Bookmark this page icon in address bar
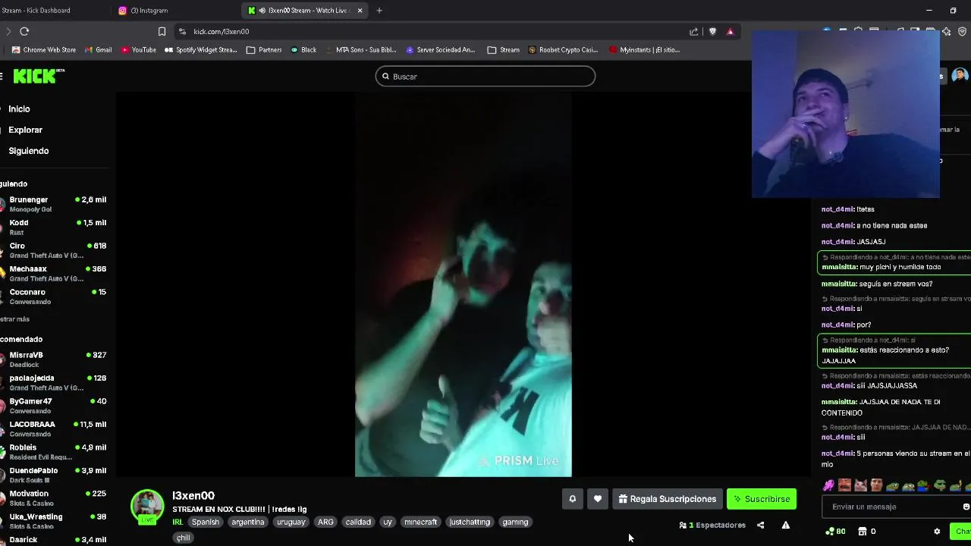 [x=162, y=31]
